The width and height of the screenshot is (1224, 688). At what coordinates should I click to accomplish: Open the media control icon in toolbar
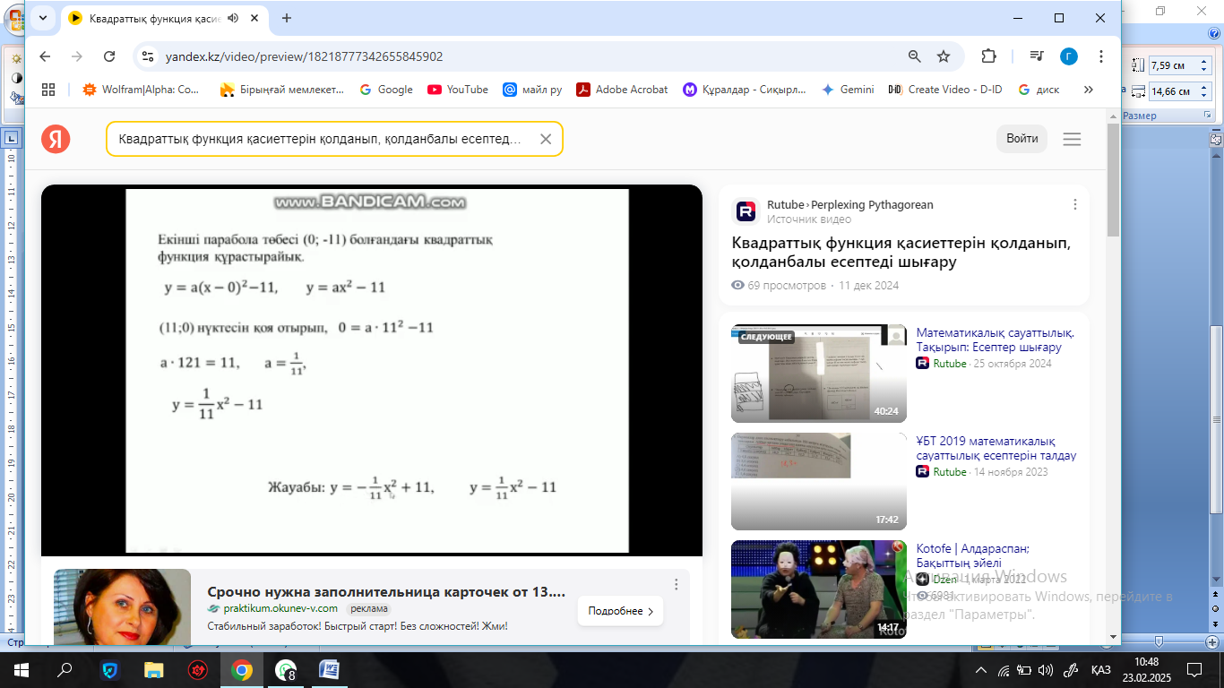pos(1037,56)
